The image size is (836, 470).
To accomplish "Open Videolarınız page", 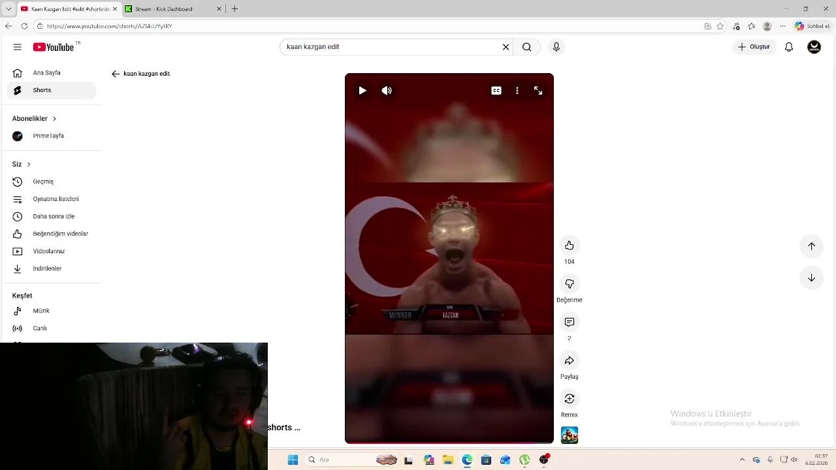I will (x=51, y=251).
